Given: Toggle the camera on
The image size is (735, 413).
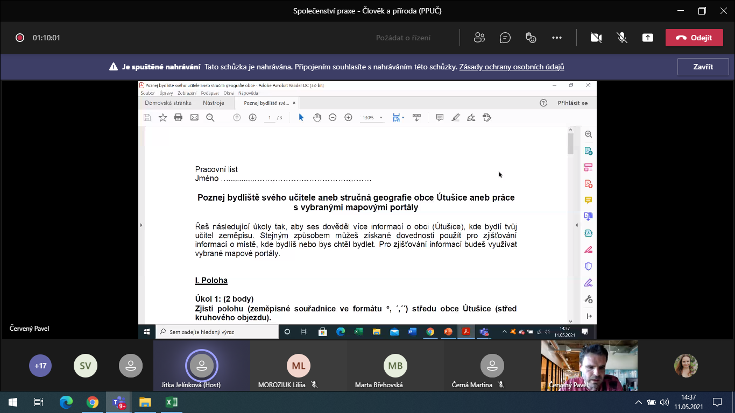Looking at the screenshot, I should click(x=596, y=38).
